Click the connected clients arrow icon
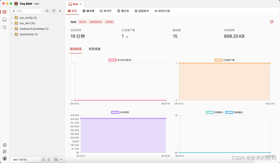The height and width of the screenshot is (163, 280). tap(127, 37)
